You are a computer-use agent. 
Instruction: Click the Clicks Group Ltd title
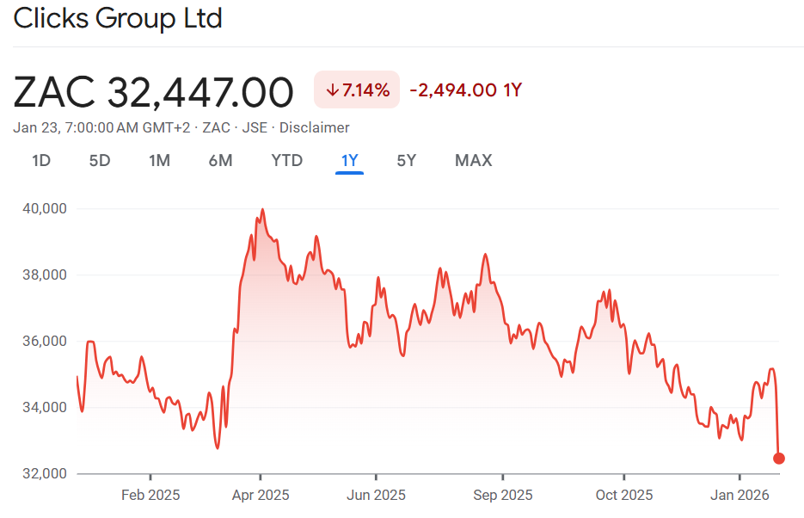coord(118,18)
